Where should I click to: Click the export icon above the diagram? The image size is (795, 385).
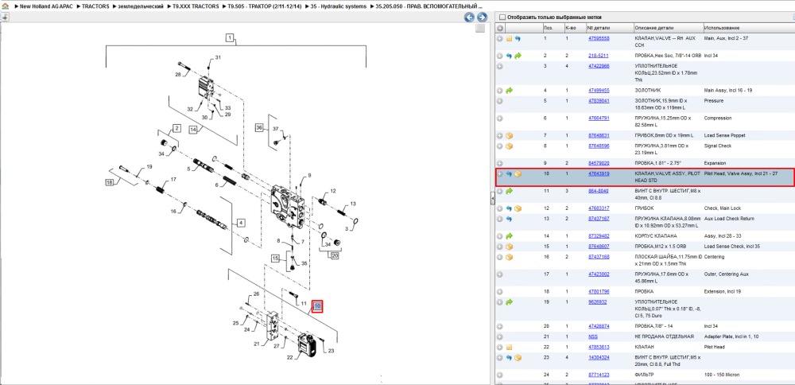coord(5,17)
